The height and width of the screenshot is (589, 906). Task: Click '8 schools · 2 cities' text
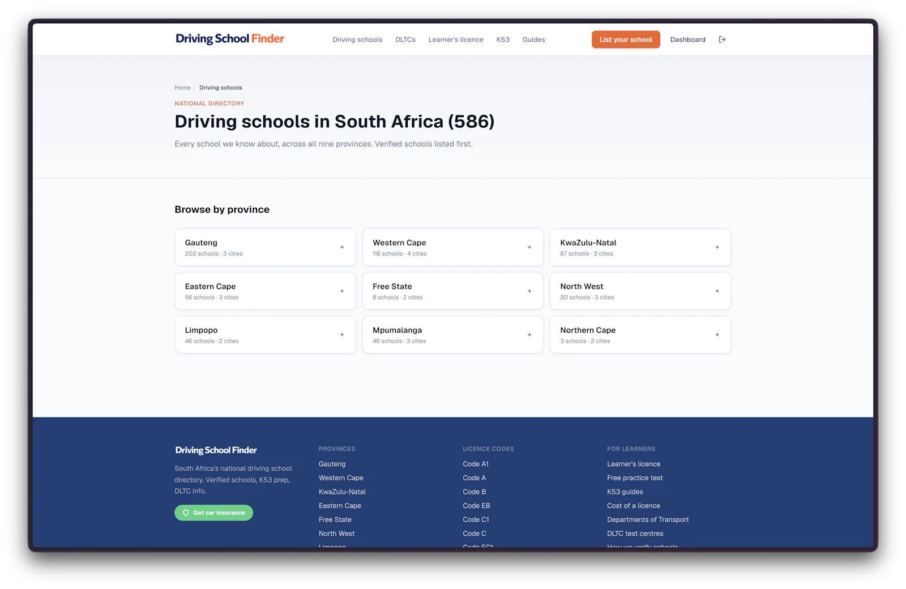pyautogui.click(x=398, y=298)
